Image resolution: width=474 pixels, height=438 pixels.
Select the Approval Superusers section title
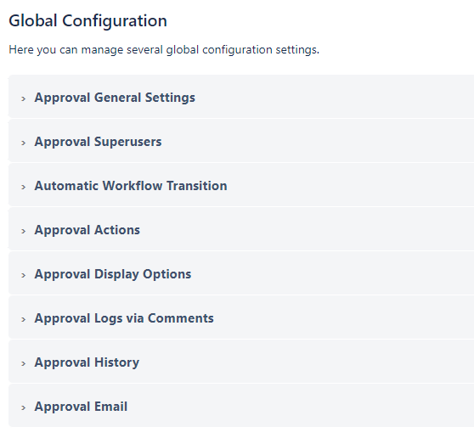point(98,142)
